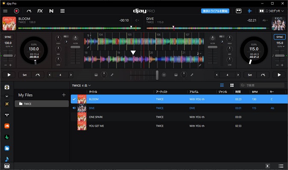Play the left deck BLOOM
This screenshot has width=288, height=170.
tap(9, 75)
